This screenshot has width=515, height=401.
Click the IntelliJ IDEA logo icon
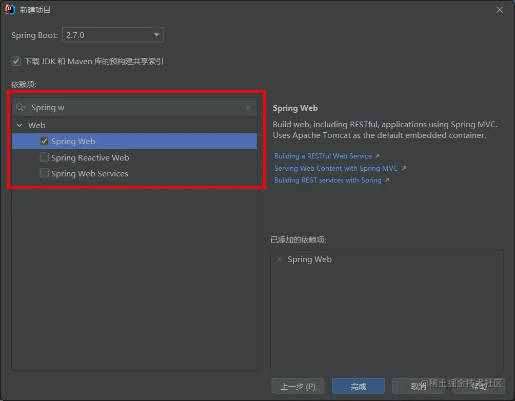tap(10, 10)
